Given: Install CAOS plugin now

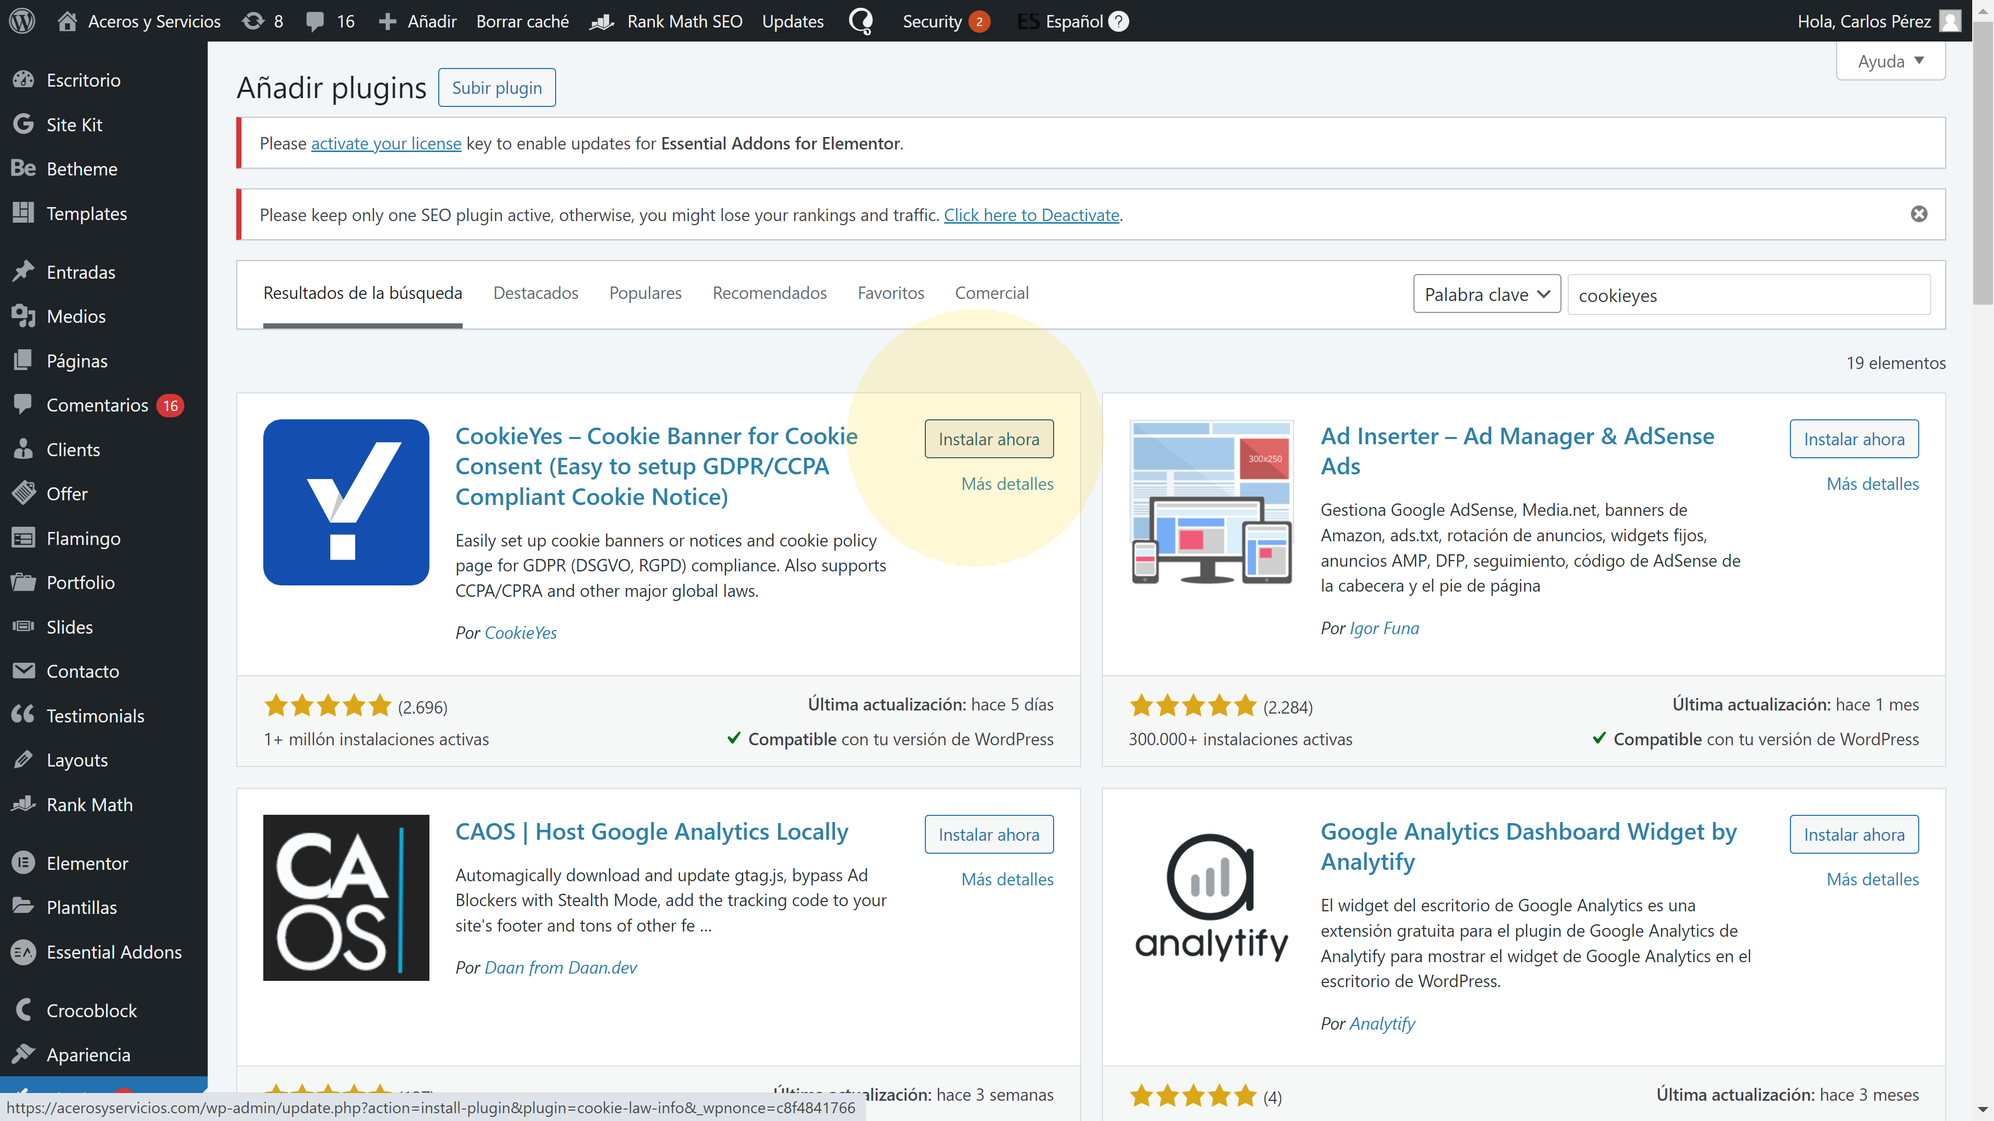Looking at the screenshot, I should point(989,834).
